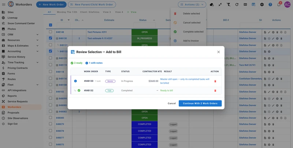Open help with the question mark icon
This screenshot has height=148, width=293.
(x=270, y=4)
